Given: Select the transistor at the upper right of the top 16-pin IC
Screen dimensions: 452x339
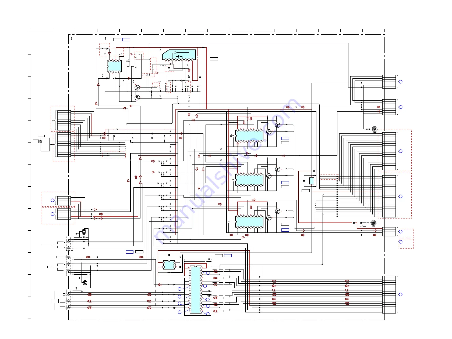Looking at the screenshot, I should coord(278,125).
